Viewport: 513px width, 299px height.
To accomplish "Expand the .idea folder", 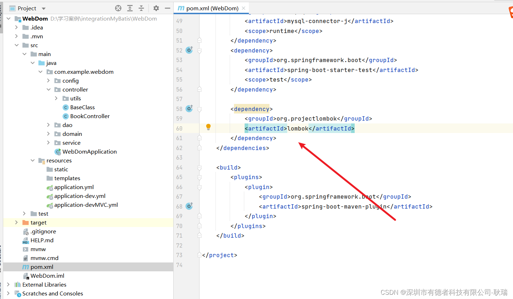I will pyautogui.click(x=16, y=27).
